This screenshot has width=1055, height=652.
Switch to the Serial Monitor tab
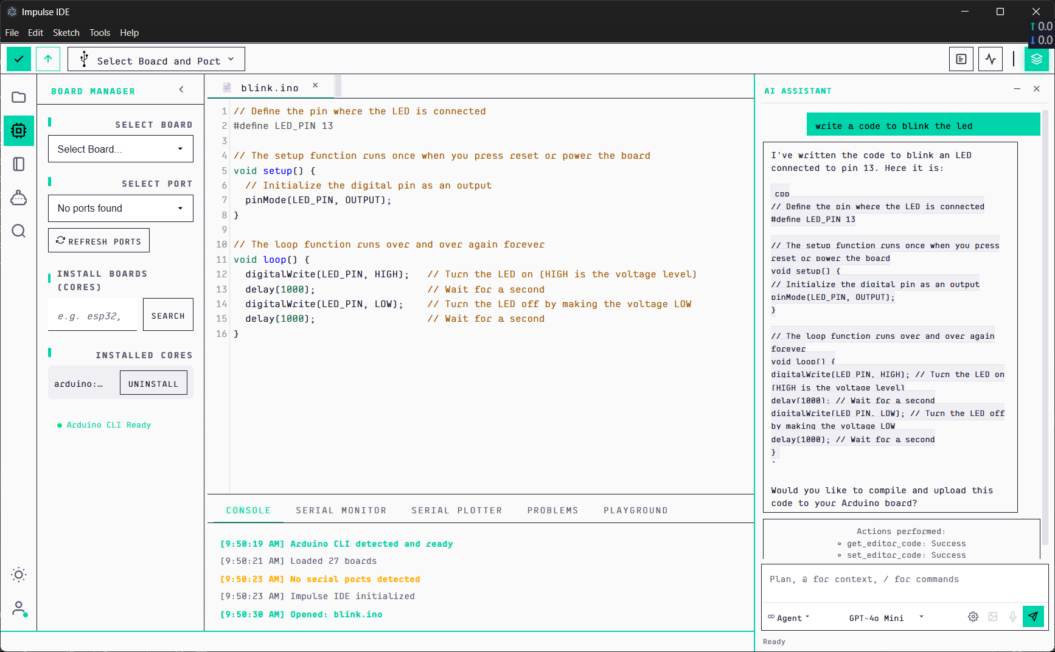[x=341, y=511]
